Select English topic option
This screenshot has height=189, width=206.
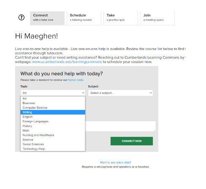53,117
